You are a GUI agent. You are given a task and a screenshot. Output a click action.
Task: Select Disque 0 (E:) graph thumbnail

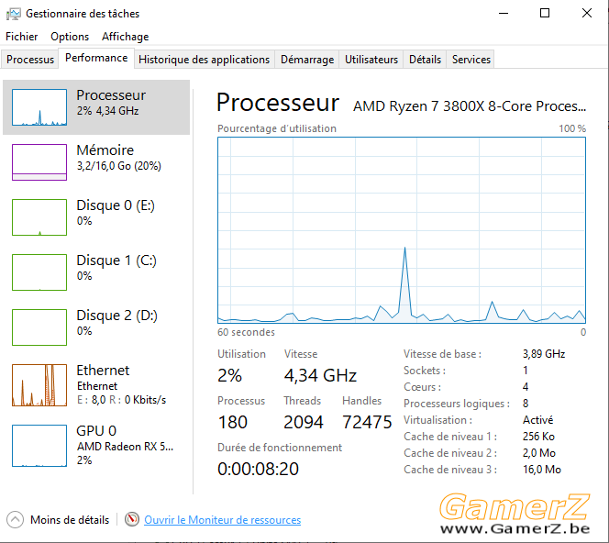pos(39,217)
